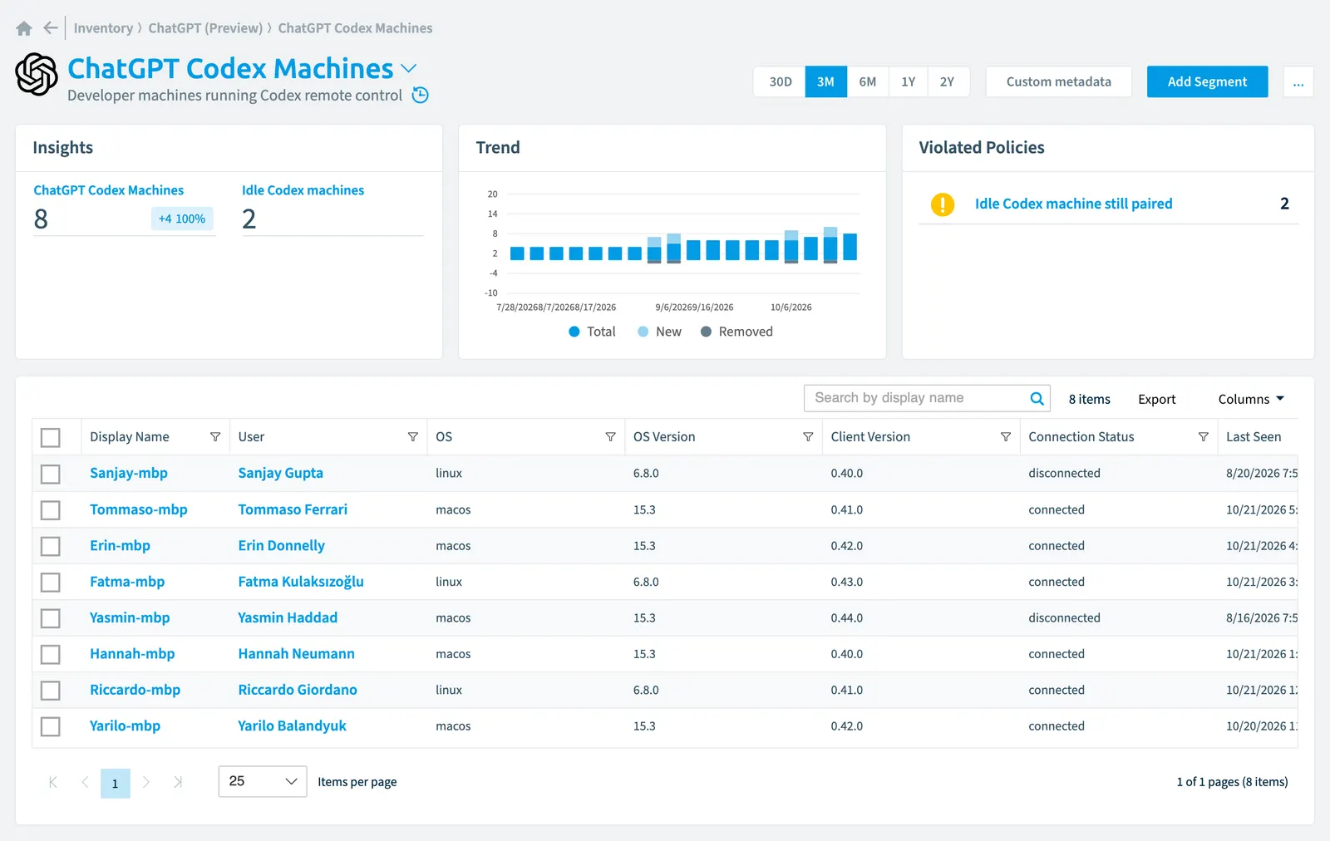Click the "8 items" count text

coord(1090,399)
